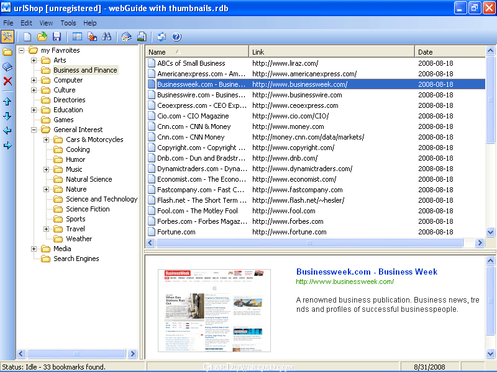Move item up with the up arrow
497x372 pixels.
[x=7, y=101]
